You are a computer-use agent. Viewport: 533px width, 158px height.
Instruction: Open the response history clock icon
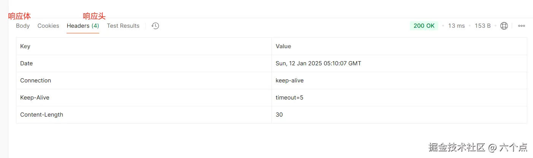pyautogui.click(x=155, y=26)
